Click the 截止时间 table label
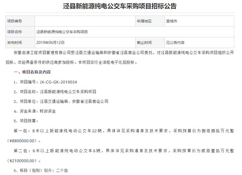The width and height of the screenshot is (242, 175). point(144,42)
